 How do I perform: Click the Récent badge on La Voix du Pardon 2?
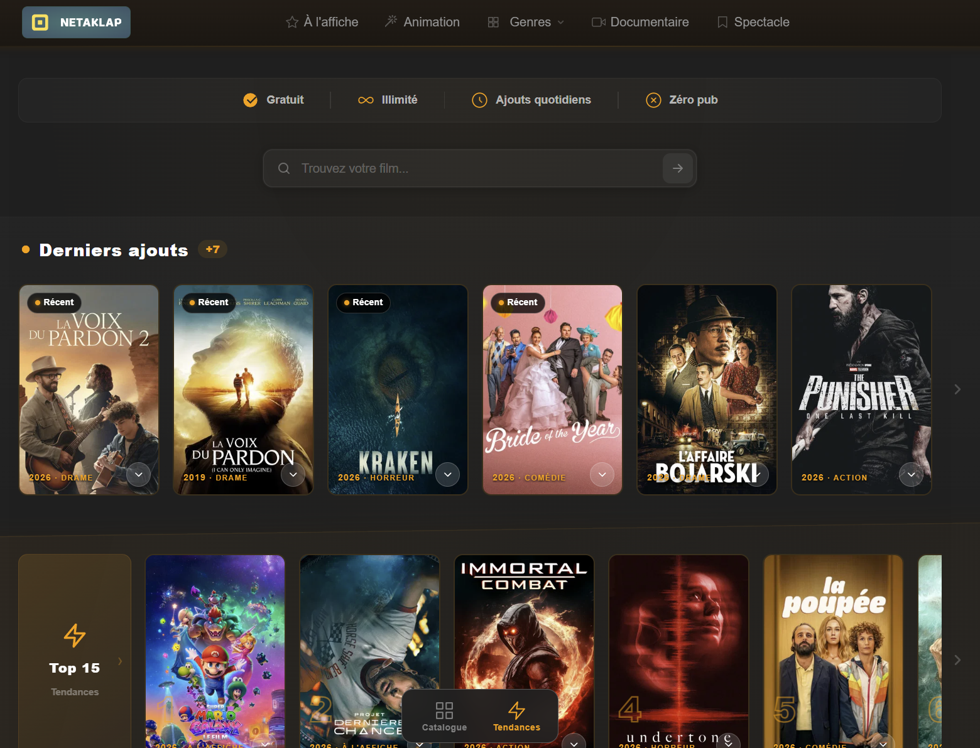pos(54,303)
